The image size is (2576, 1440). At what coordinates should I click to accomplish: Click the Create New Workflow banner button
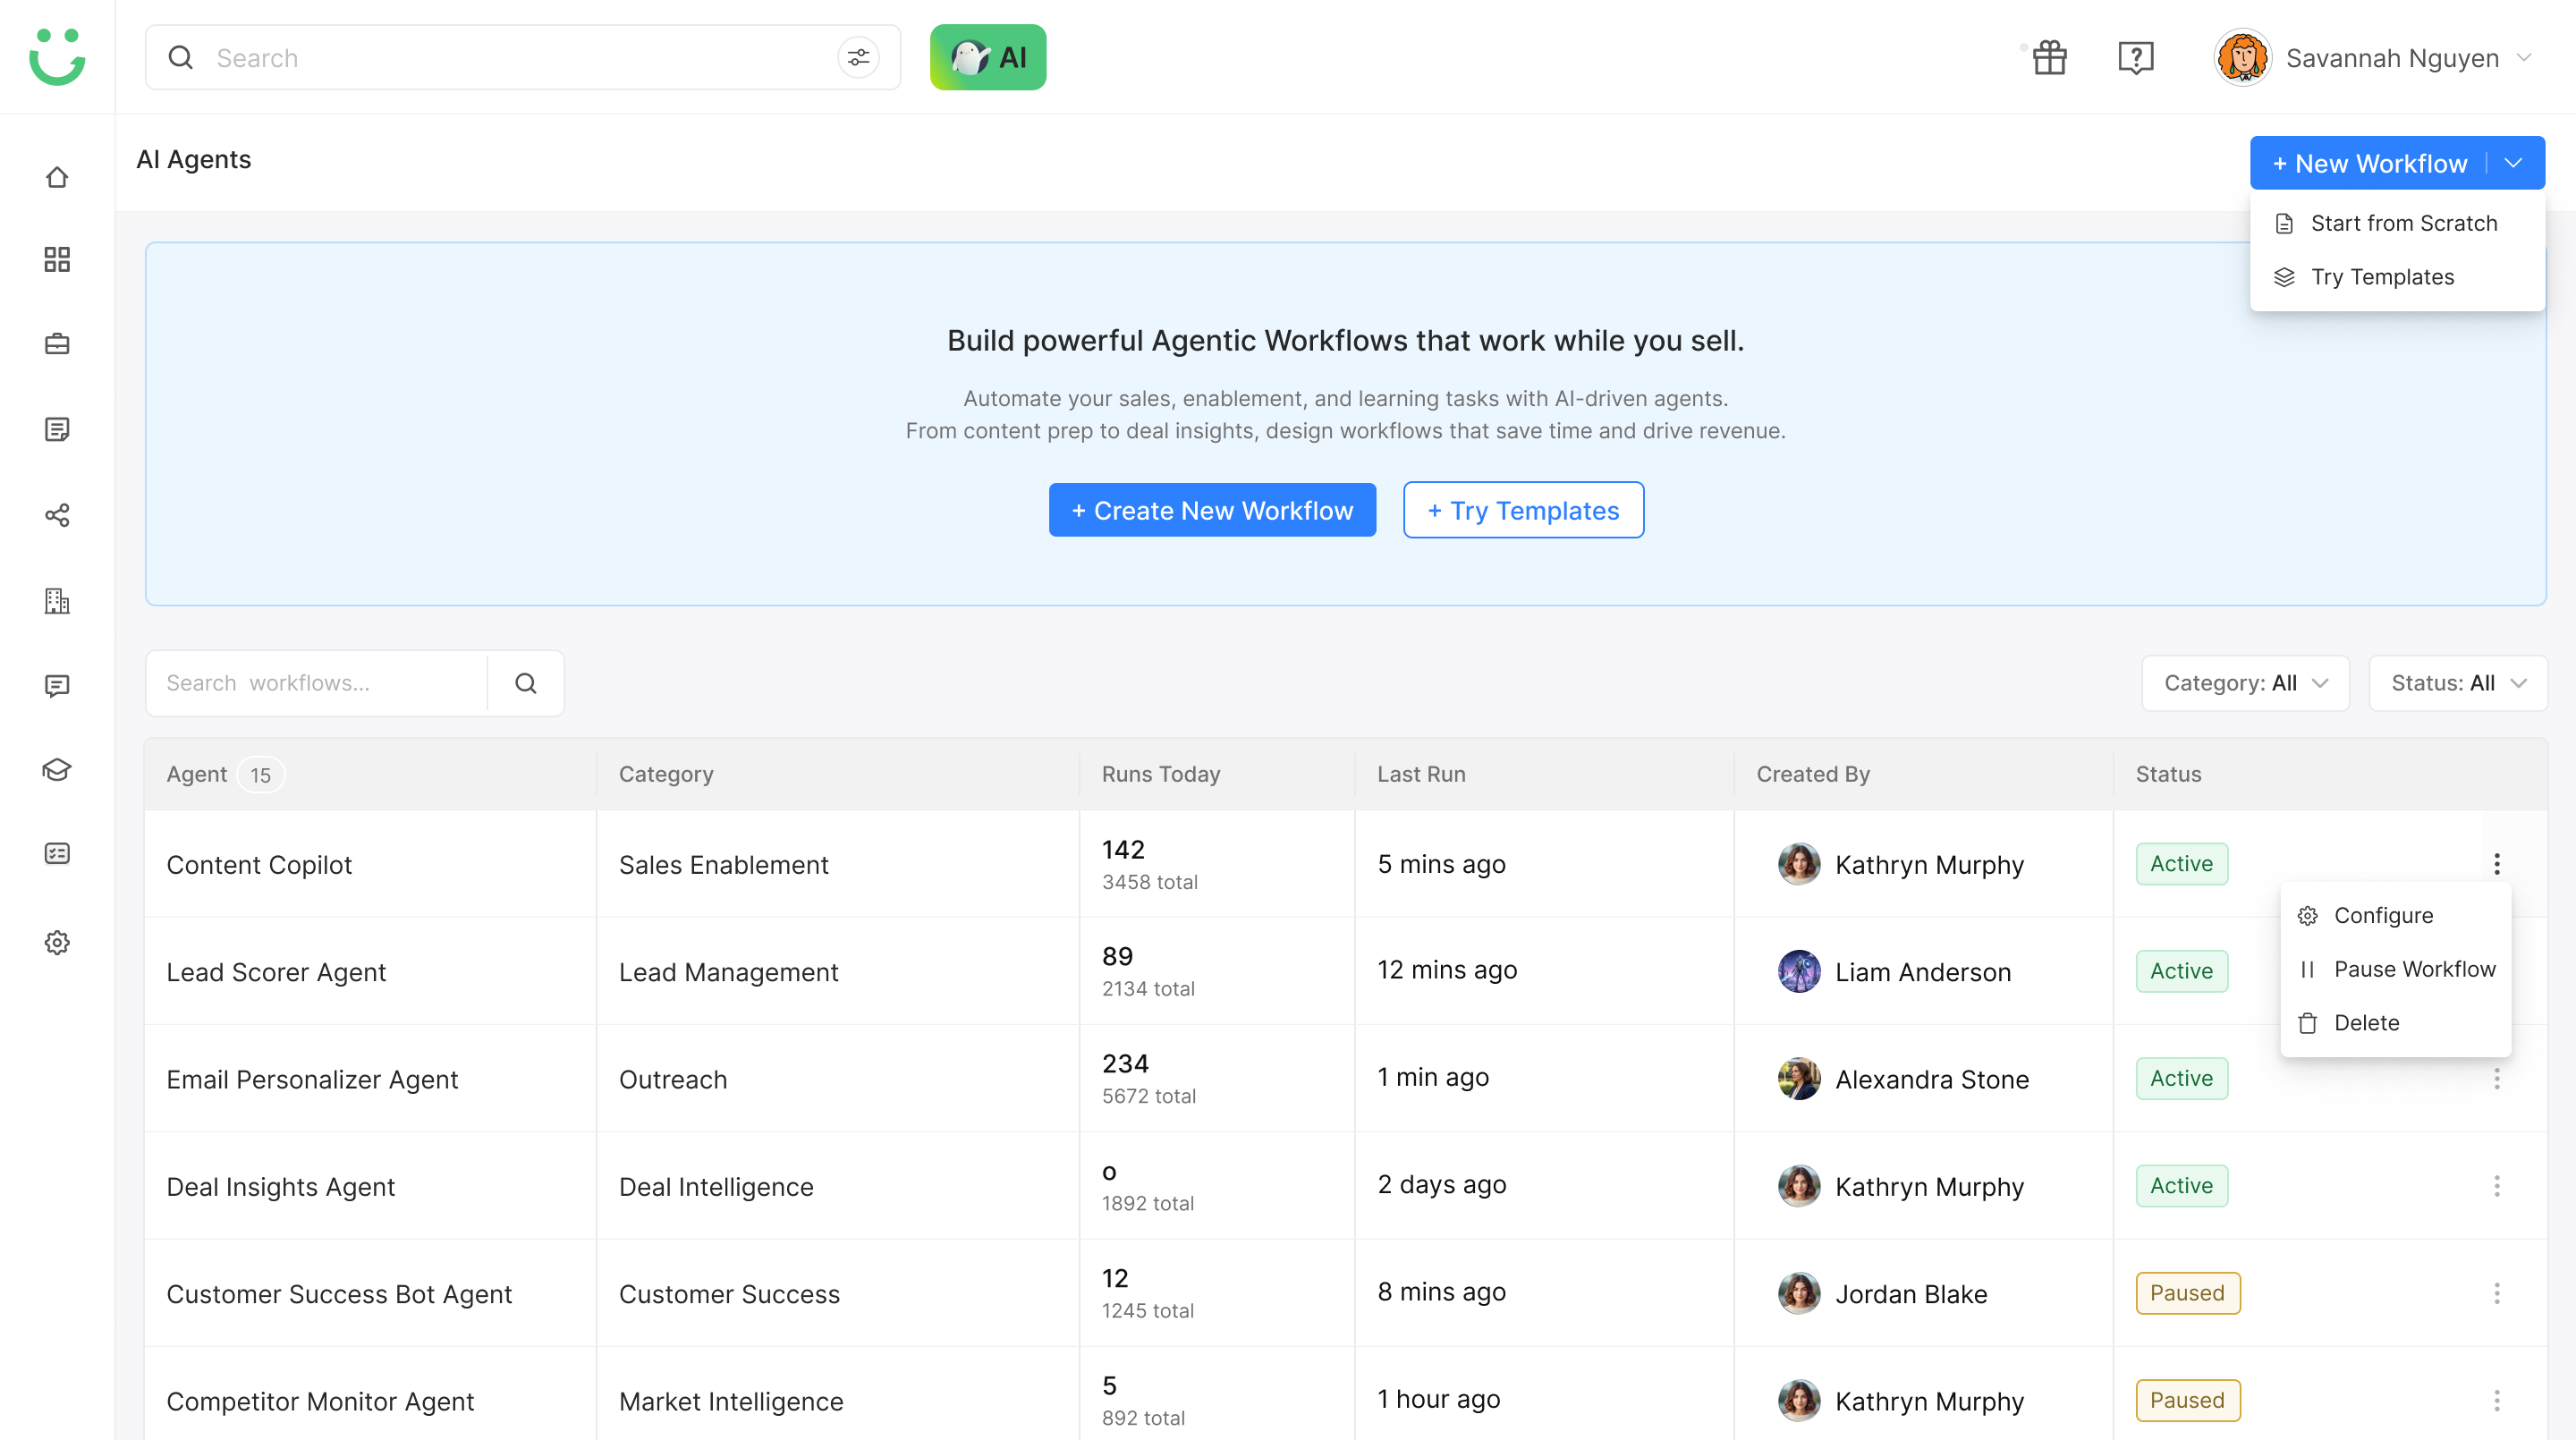pos(1212,510)
